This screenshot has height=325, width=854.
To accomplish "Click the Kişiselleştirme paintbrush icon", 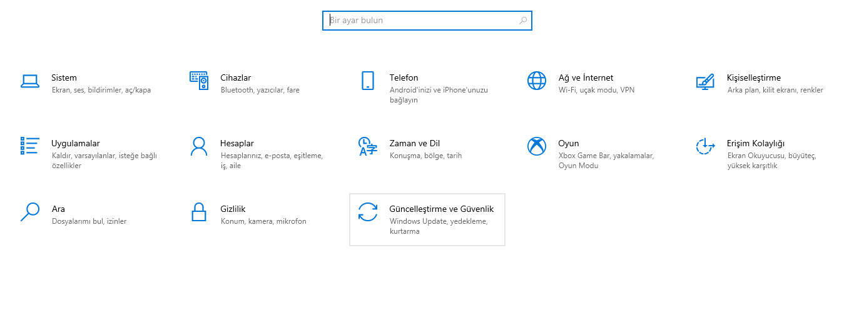I will [x=705, y=81].
